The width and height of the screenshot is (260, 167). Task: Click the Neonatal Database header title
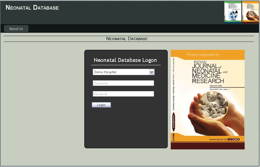(x=32, y=8)
